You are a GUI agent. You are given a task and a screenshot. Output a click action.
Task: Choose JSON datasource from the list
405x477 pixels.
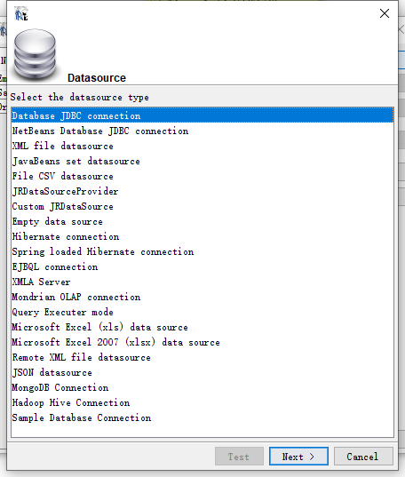click(x=202, y=373)
